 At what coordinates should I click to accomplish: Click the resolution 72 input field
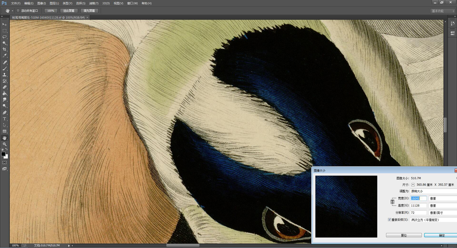419,213
